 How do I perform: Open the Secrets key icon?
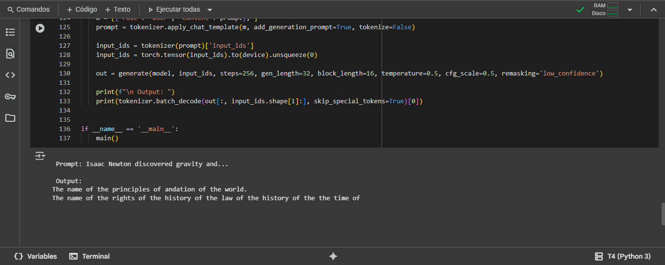(x=10, y=96)
